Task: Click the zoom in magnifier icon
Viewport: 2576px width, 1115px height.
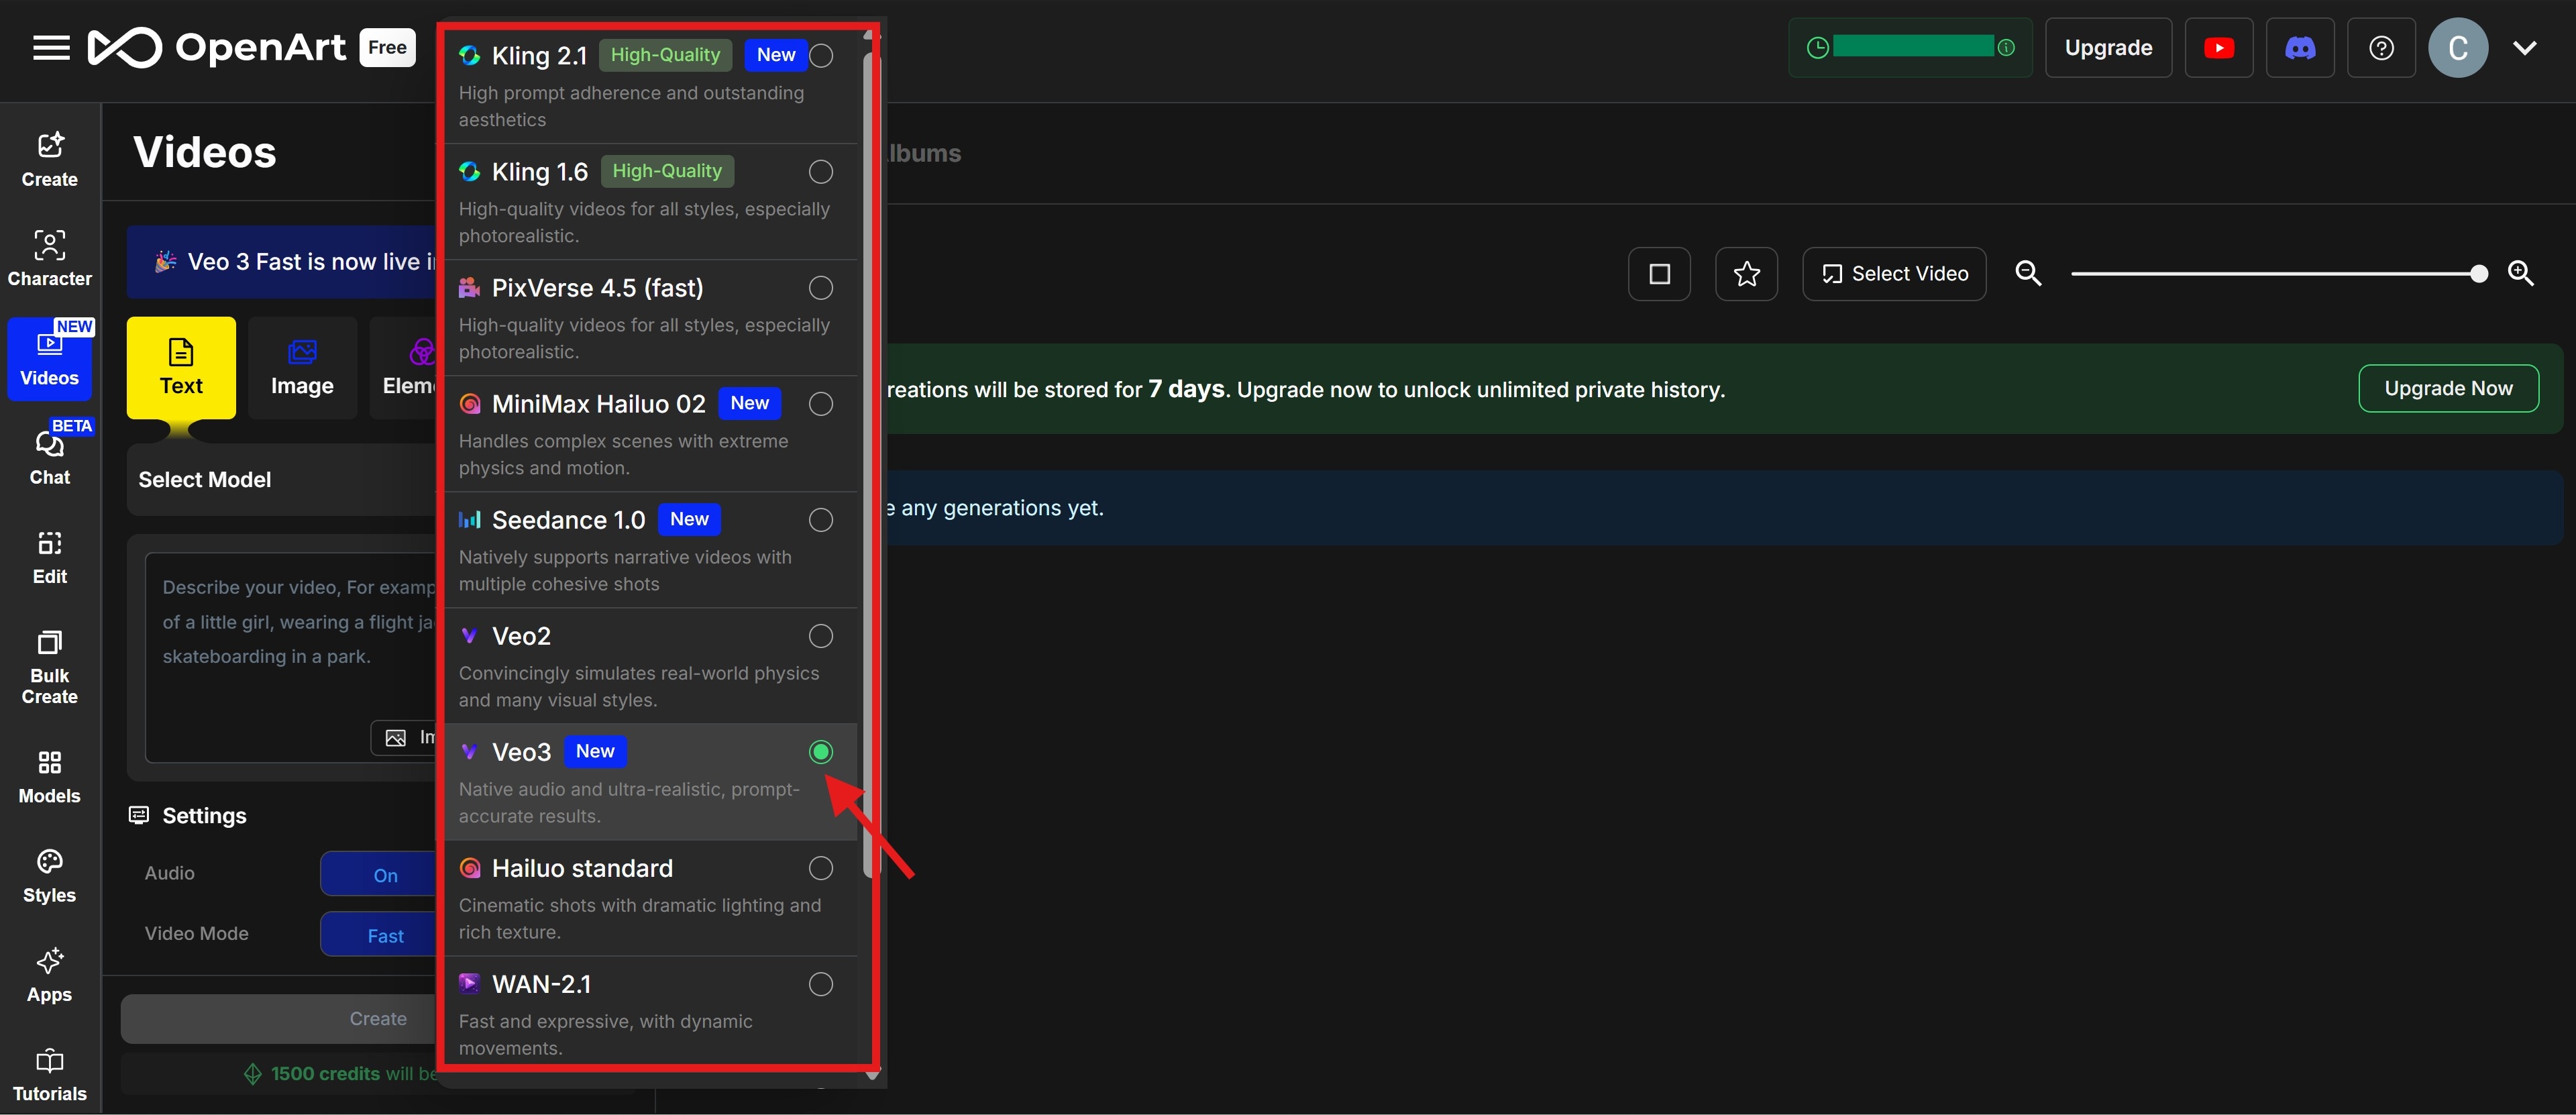Action: pyautogui.click(x=2520, y=273)
